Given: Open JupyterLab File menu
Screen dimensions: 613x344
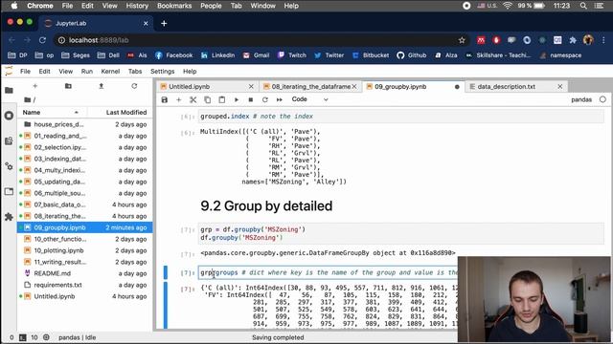Looking at the screenshot, I should point(25,72).
